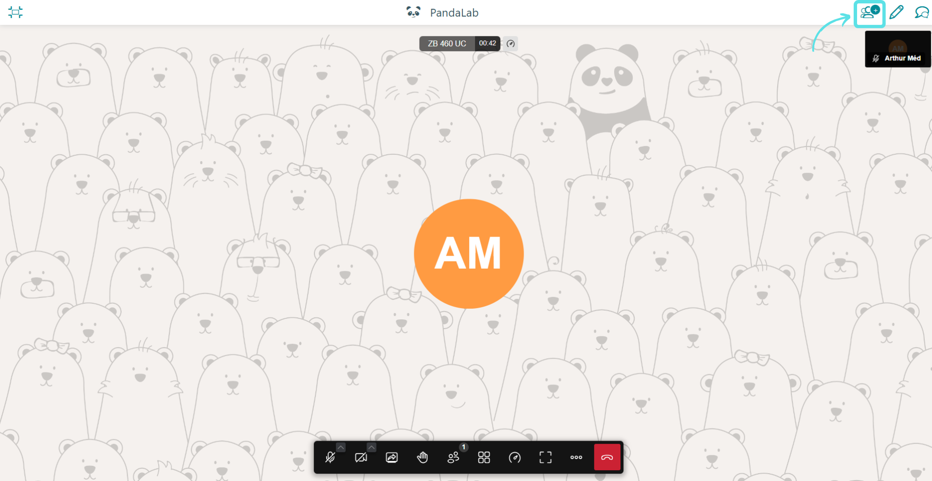Click the 00:42 call timer
The width and height of the screenshot is (932, 481).
point(488,43)
